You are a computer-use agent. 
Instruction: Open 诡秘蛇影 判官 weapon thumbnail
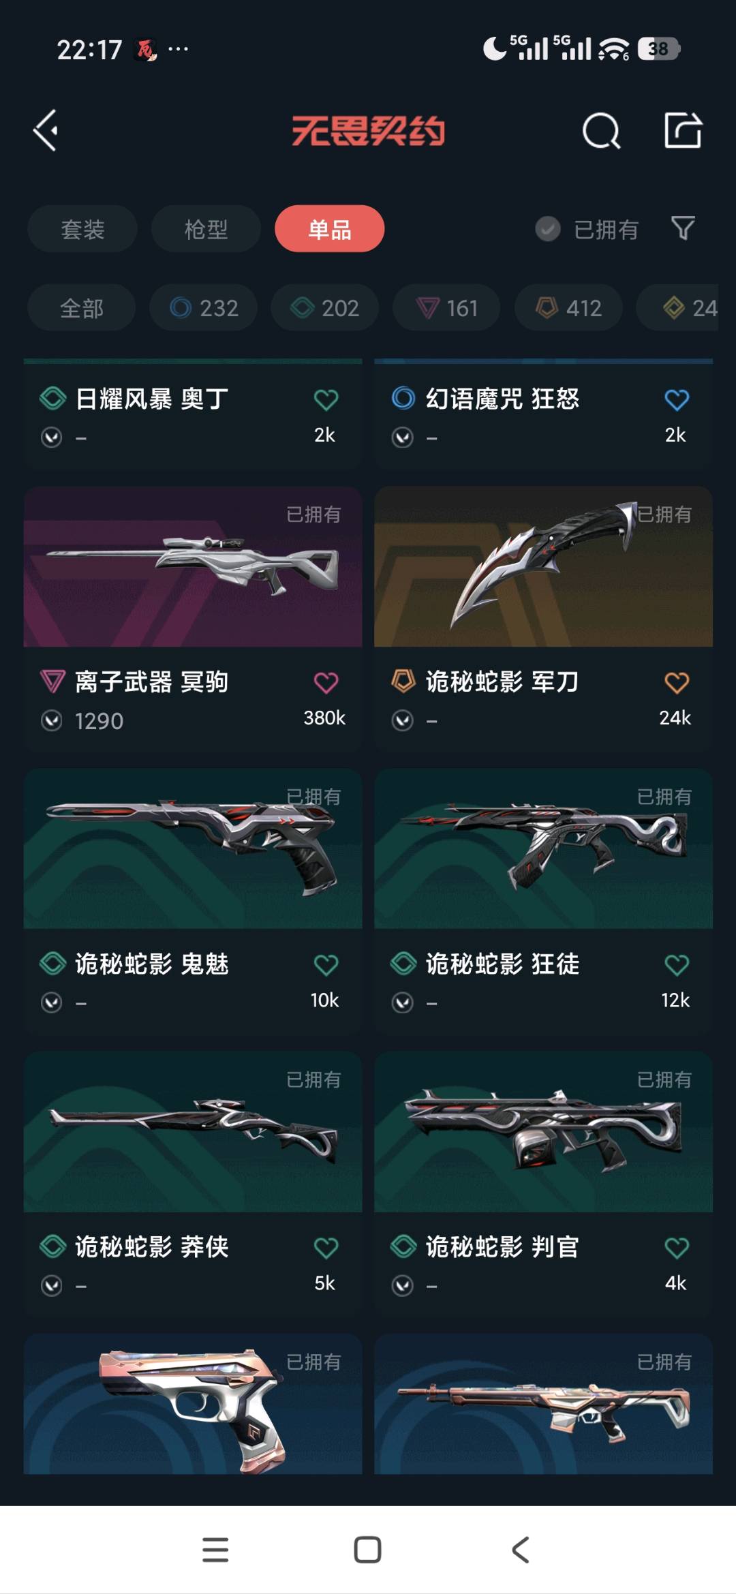543,1131
